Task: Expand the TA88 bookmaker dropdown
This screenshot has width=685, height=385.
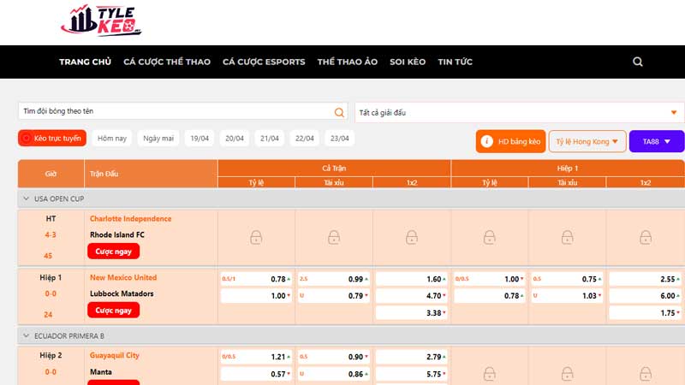Action: click(x=656, y=141)
